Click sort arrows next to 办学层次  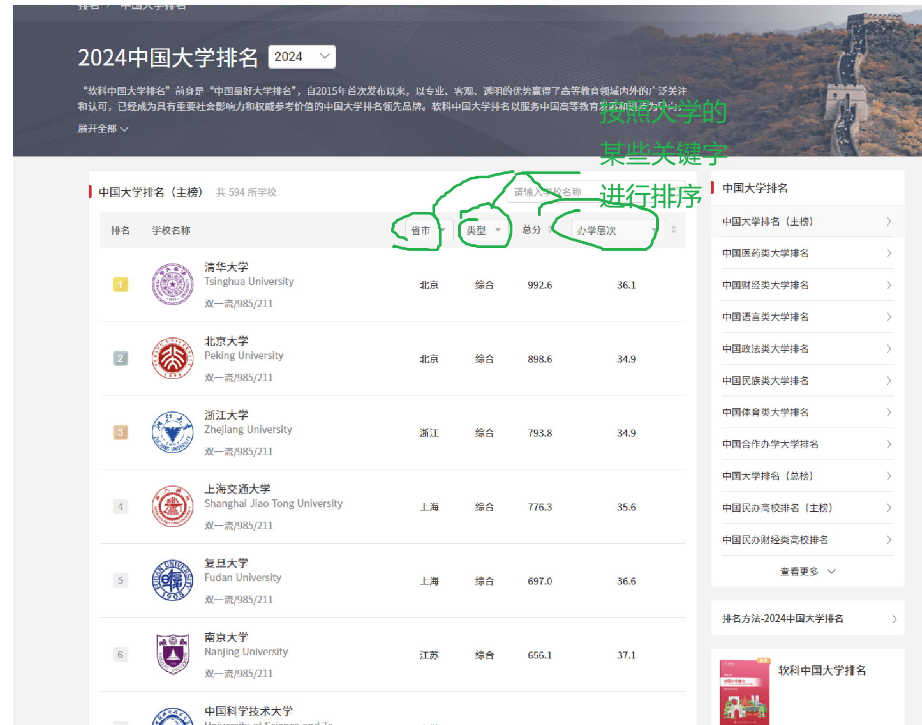pos(674,229)
